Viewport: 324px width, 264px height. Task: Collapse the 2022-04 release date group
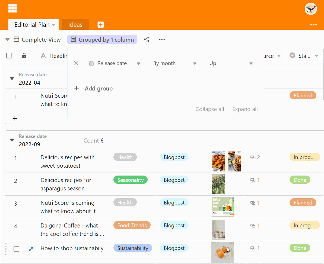click(x=12, y=78)
